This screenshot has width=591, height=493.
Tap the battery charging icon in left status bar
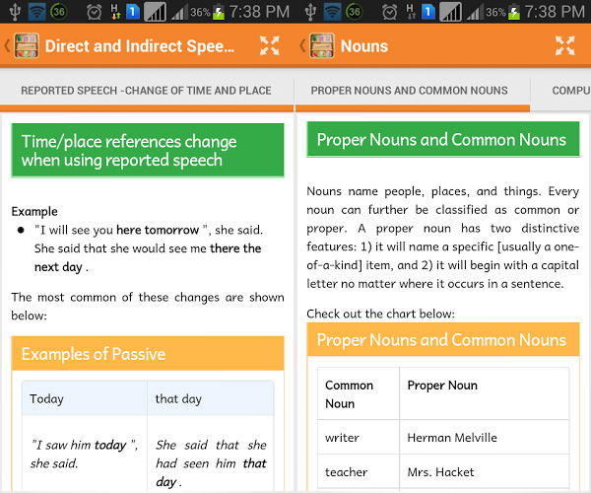[219, 12]
